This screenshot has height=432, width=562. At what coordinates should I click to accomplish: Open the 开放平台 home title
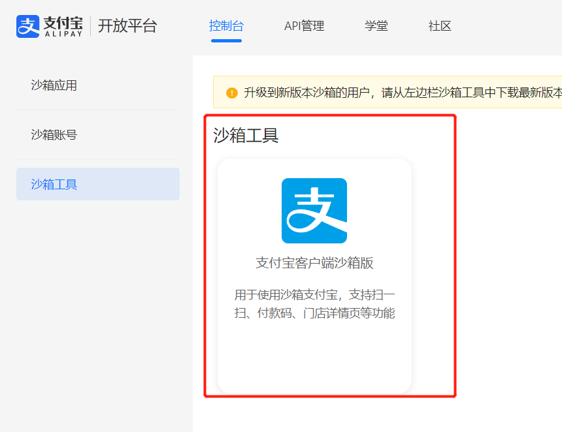point(127,26)
